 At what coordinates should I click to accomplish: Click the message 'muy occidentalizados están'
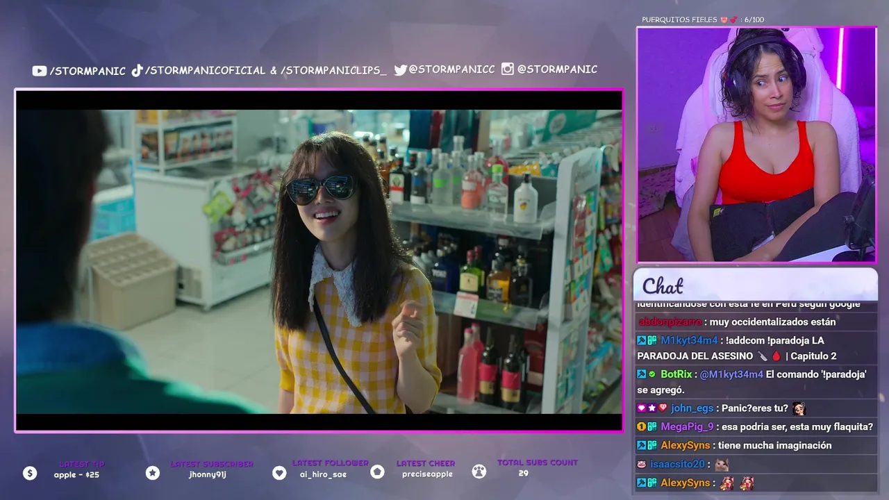click(x=772, y=322)
